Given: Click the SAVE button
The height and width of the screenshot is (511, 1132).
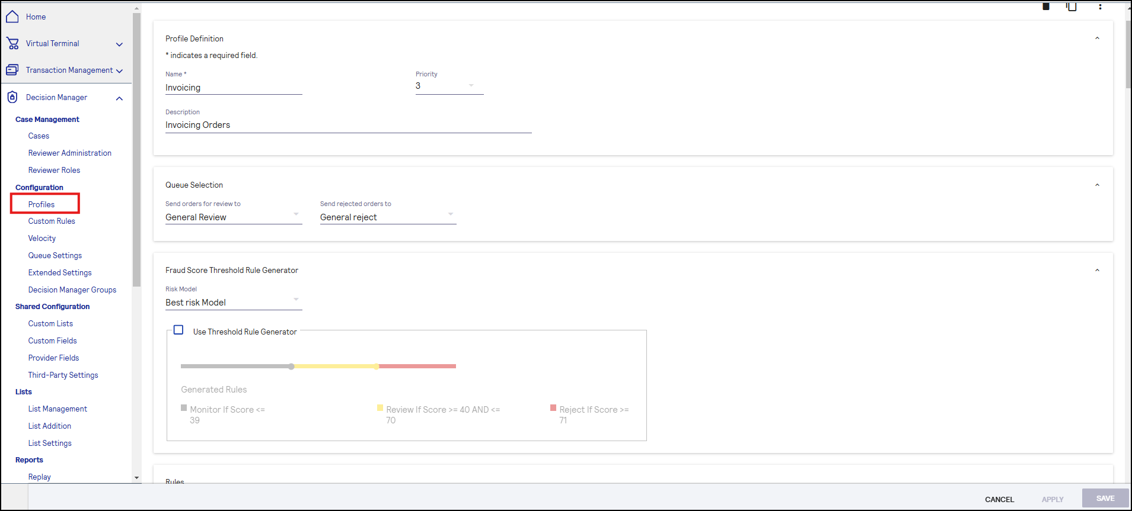Looking at the screenshot, I should click(x=1105, y=499).
